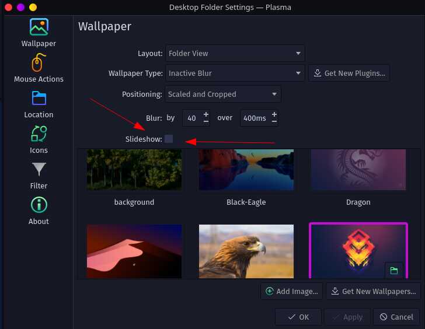Increase the blur amount with plus
The height and width of the screenshot is (329, 425).
[206, 114]
